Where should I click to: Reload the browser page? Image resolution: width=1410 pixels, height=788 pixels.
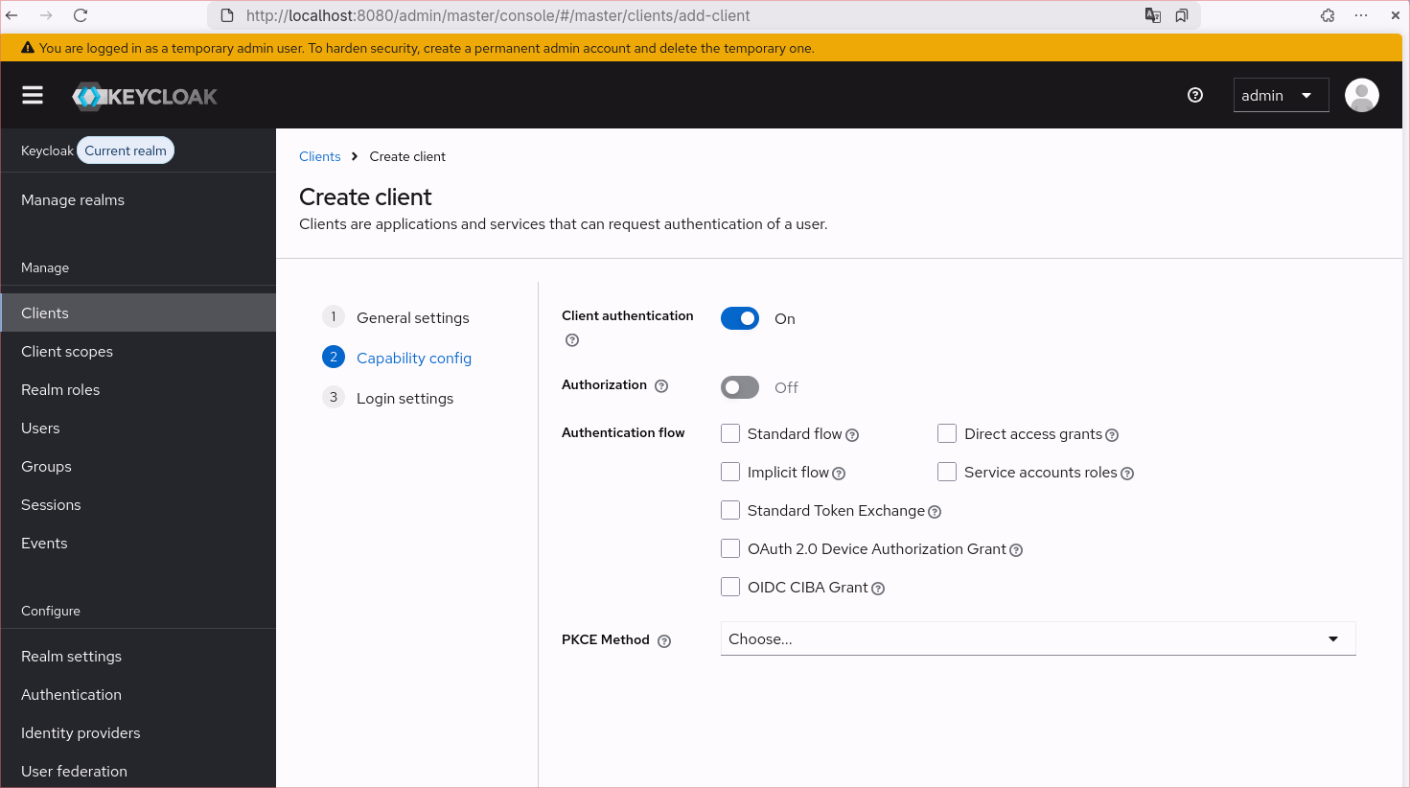(x=81, y=15)
